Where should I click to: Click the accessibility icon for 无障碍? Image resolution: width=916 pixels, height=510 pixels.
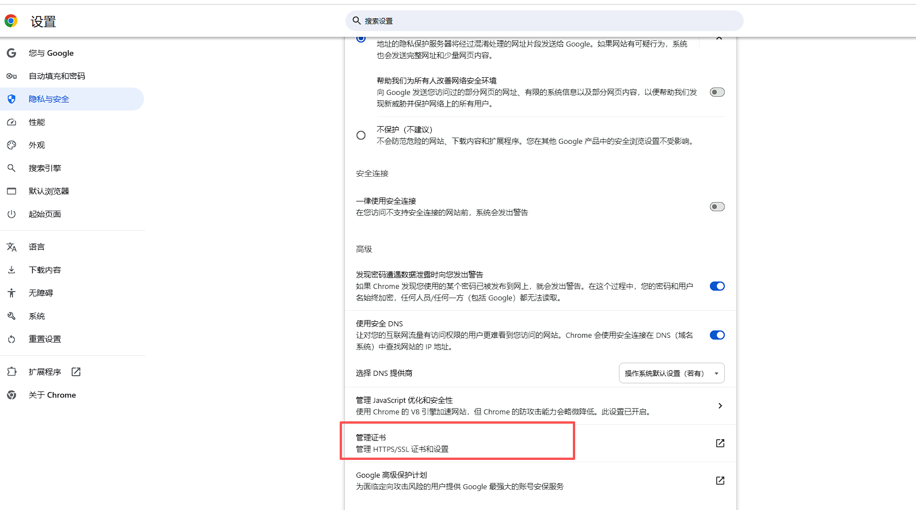point(12,293)
